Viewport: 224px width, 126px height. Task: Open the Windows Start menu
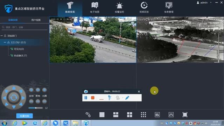click(4, 123)
